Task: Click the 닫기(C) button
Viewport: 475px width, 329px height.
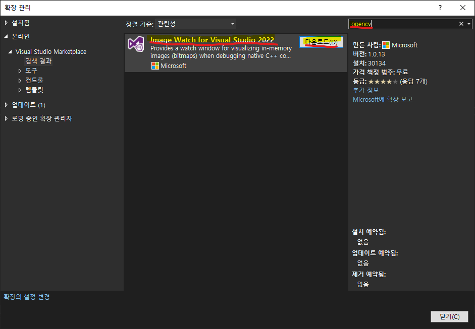Action: pos(450,316)
